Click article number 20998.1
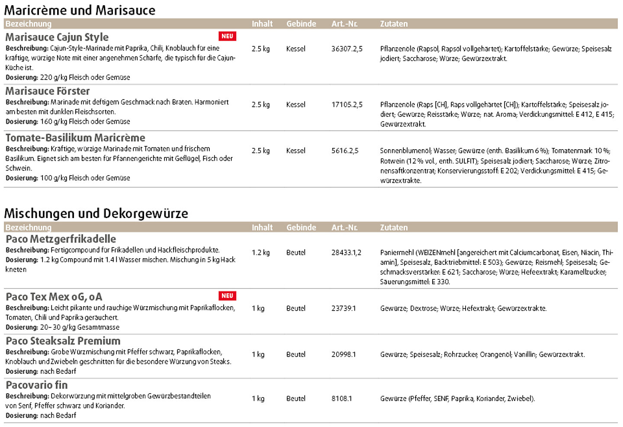This screenshot has height=427, width=623. point(344,354)
